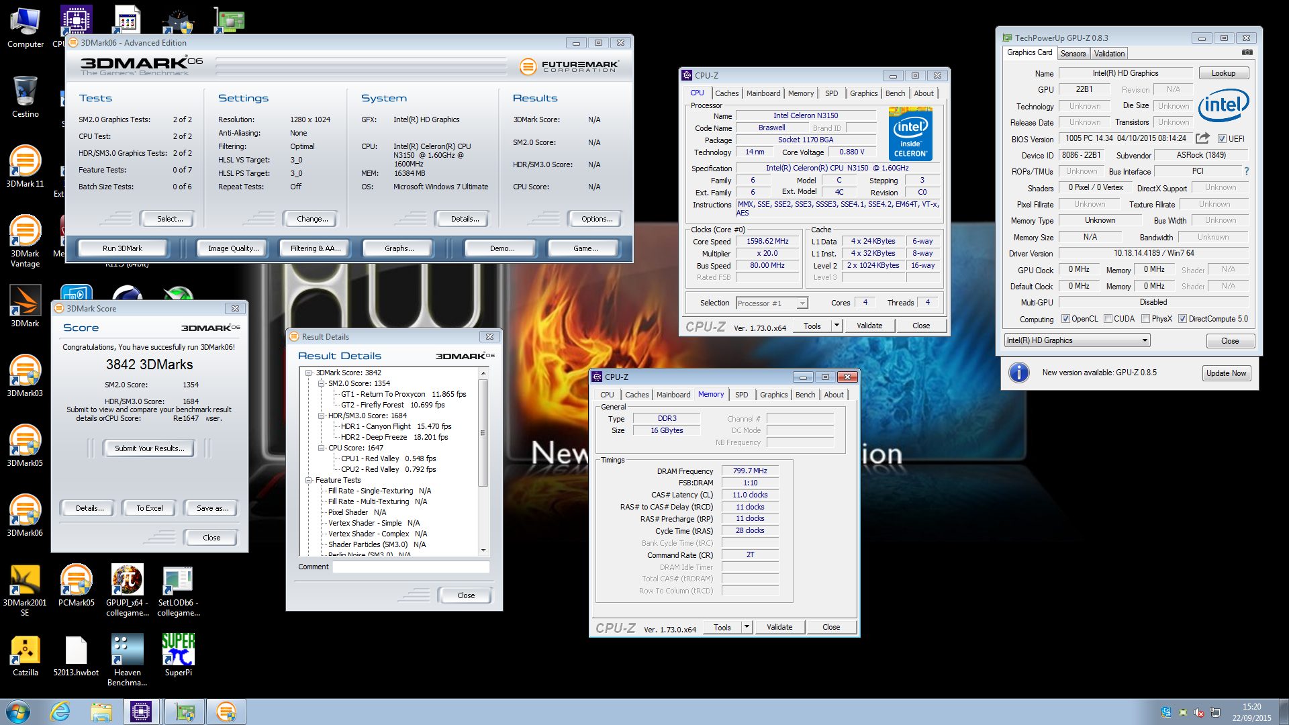Launch 3DMark 11 desktop shortcut

click(x=25, y=166)
